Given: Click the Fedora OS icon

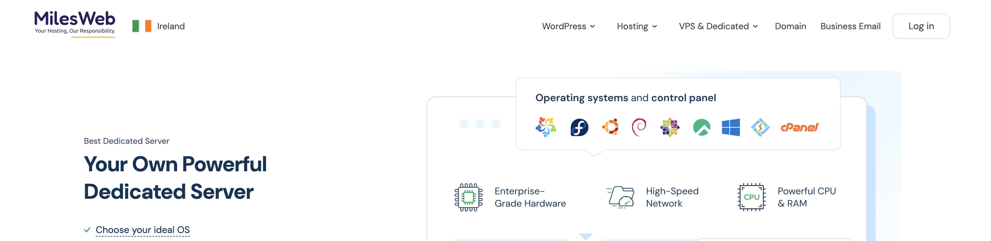Looking at the screenshot, I should point(579,127).
